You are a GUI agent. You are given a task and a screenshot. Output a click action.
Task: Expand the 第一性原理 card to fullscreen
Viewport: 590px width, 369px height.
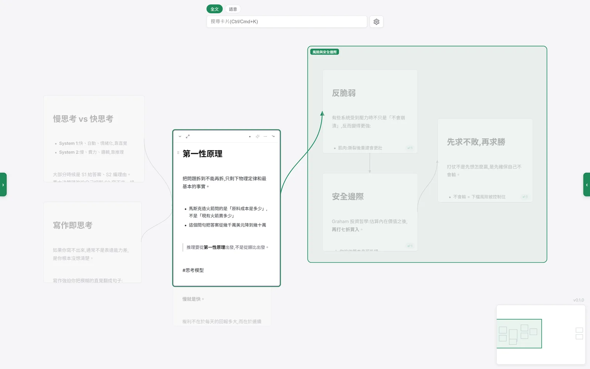pos(188,137)
